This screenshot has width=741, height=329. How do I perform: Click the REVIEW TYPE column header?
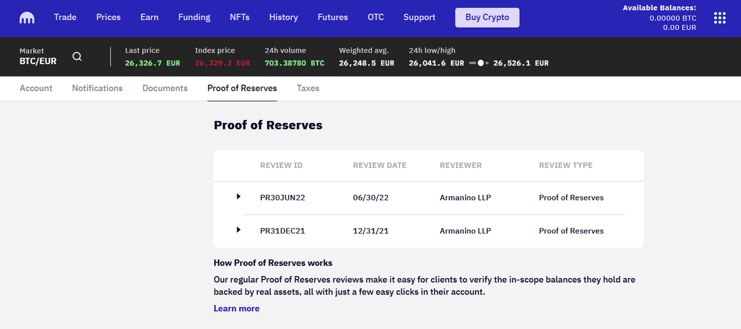[x=566, y=165]
